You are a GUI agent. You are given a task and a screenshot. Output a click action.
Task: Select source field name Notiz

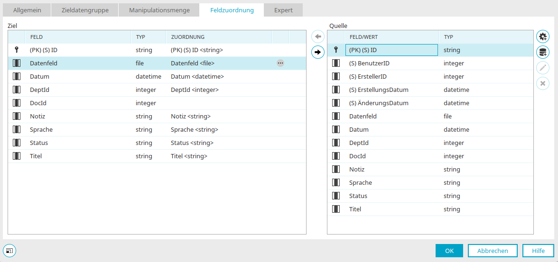pyautogui.click(x=357, y=170)
